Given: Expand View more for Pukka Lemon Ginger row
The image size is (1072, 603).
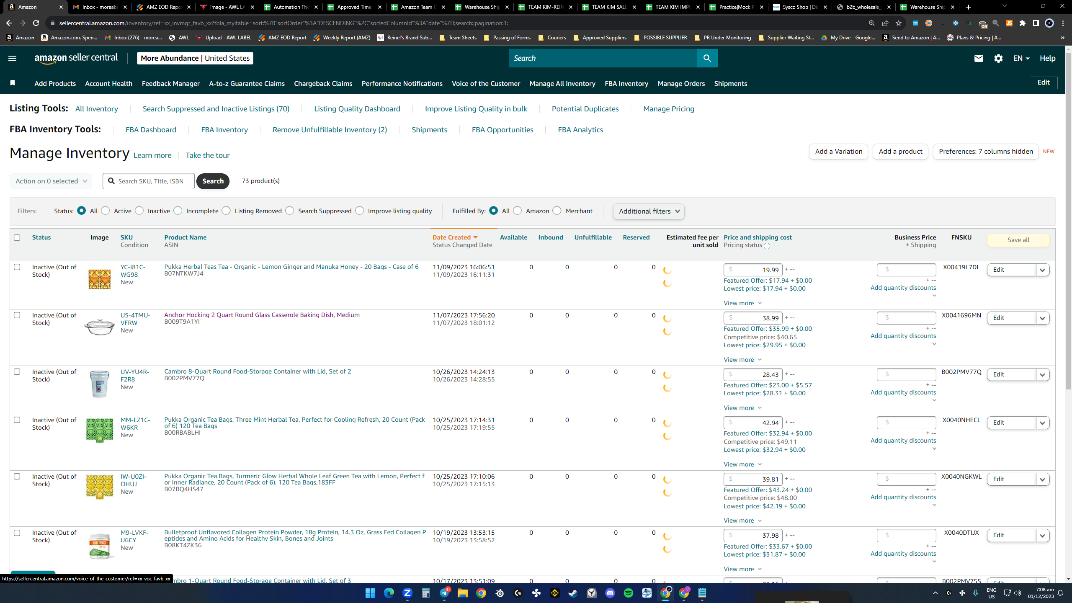Looking at the screenshot, I should pos(742,303).
